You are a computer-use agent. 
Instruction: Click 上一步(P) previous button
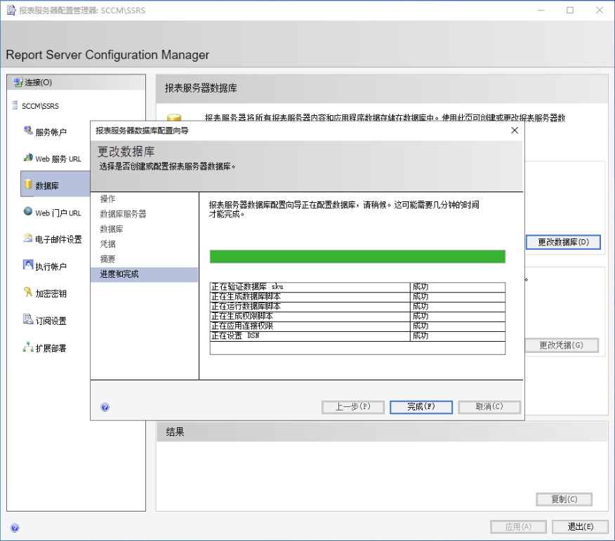pos(353,407)
